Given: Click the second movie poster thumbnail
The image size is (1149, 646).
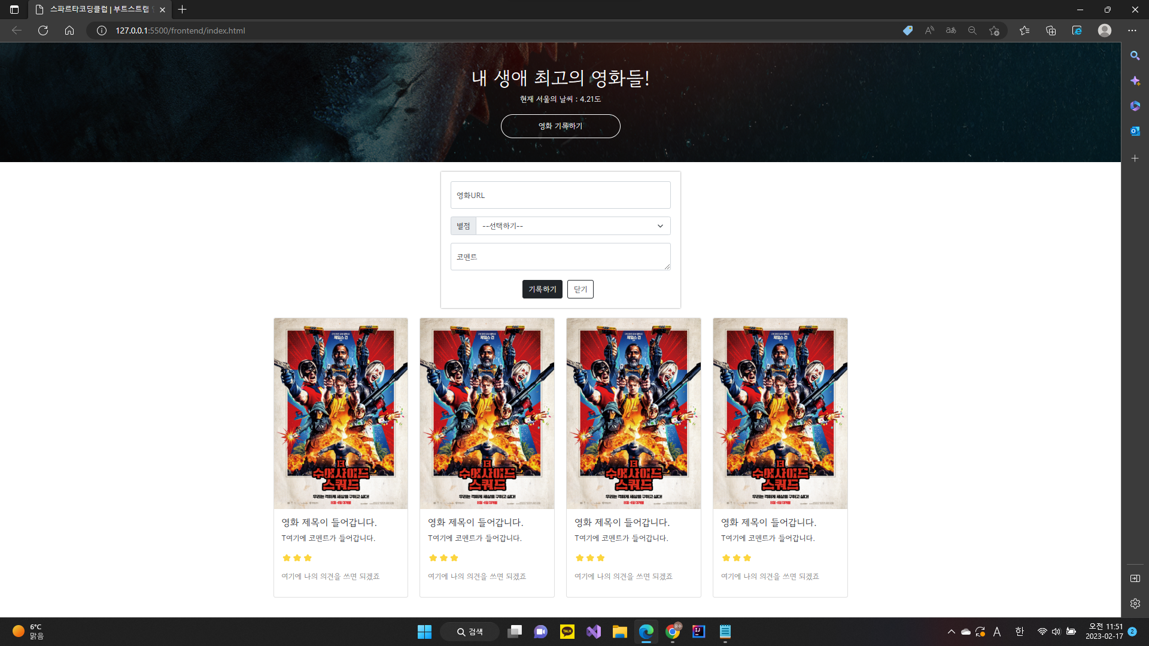Looking at the screenshot, I should point(487,413).
